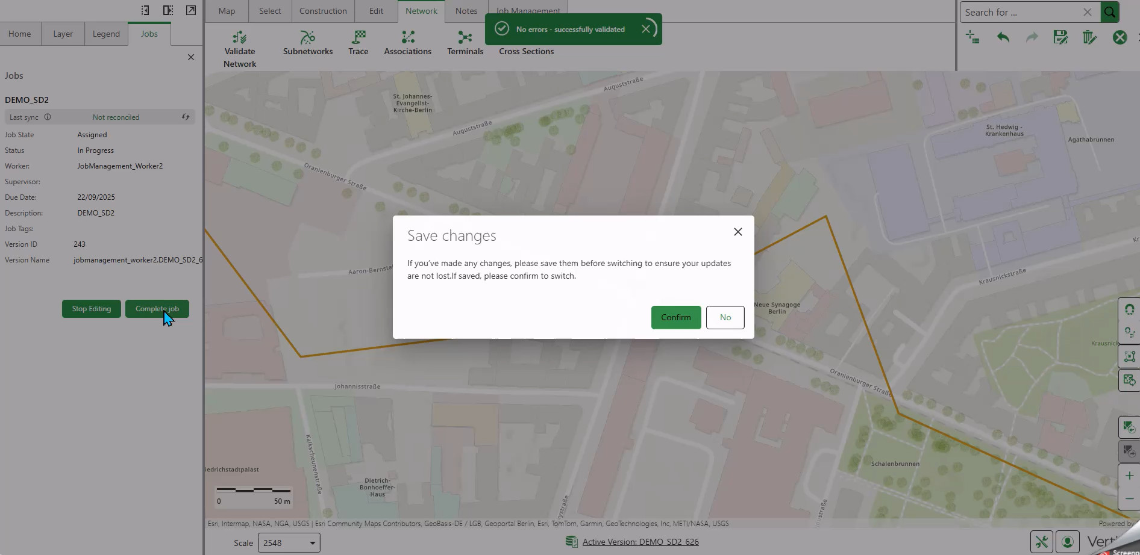This screenshot has width=1140, height=555.
Task: Select the Terminals tool icon
Action: pyautogui.click(x=465, y=38)
